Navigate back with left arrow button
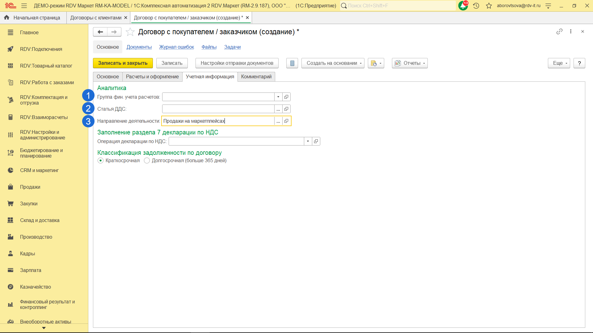The width and height of the screenshot is (593, 333). [x=100, y=32]
